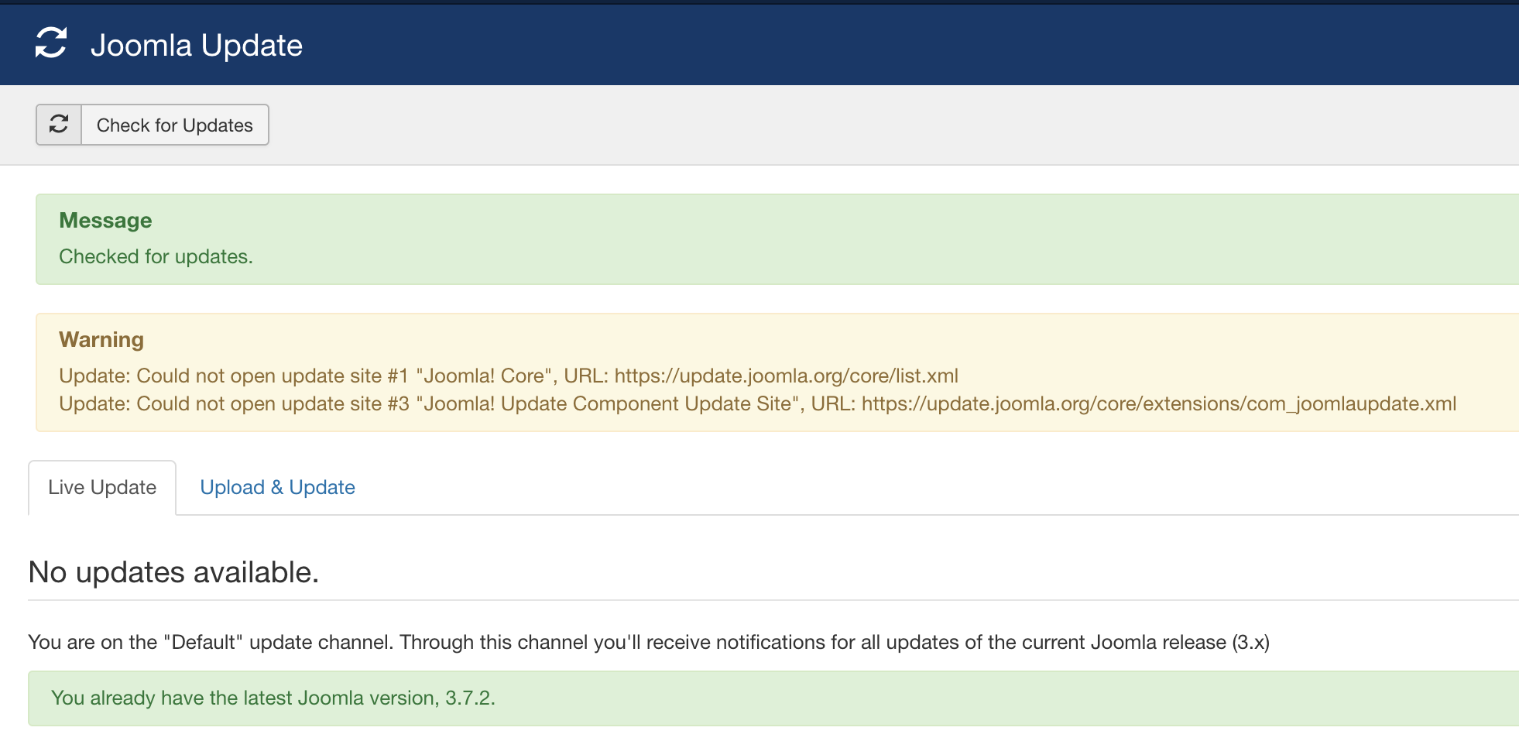Select the toolbar refresh glyph above the Message box
The image size is (1519, 748).
pos(59,124)
